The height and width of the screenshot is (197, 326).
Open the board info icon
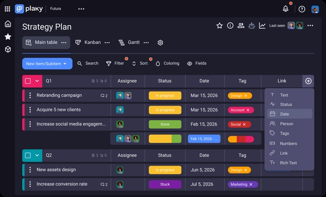point(230,25)
